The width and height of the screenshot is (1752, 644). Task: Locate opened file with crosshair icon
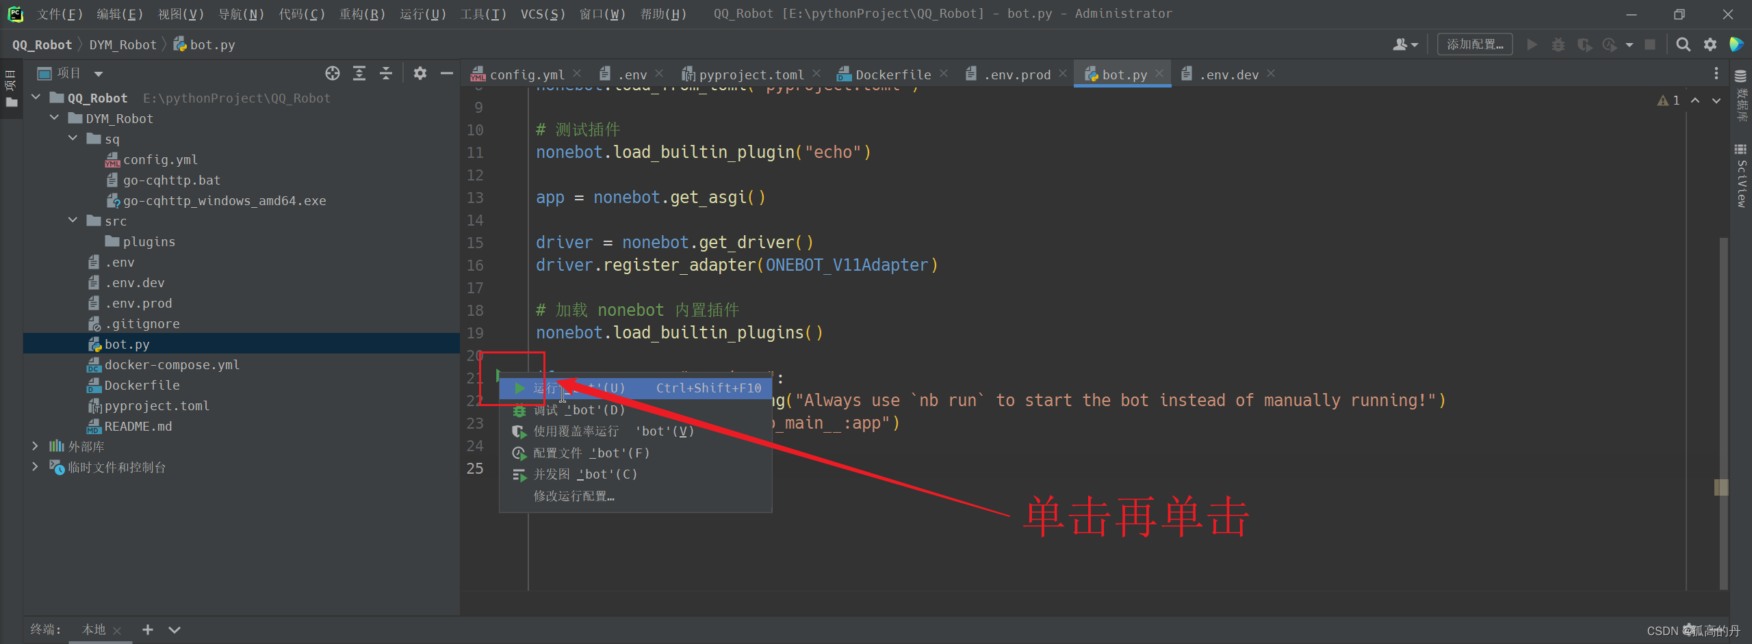coord(333,73)
